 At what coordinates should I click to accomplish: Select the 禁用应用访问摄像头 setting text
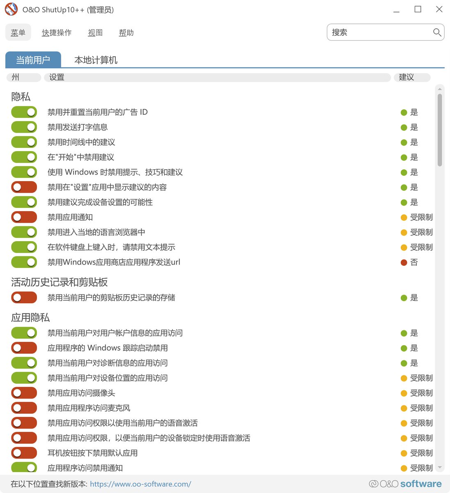81,393
